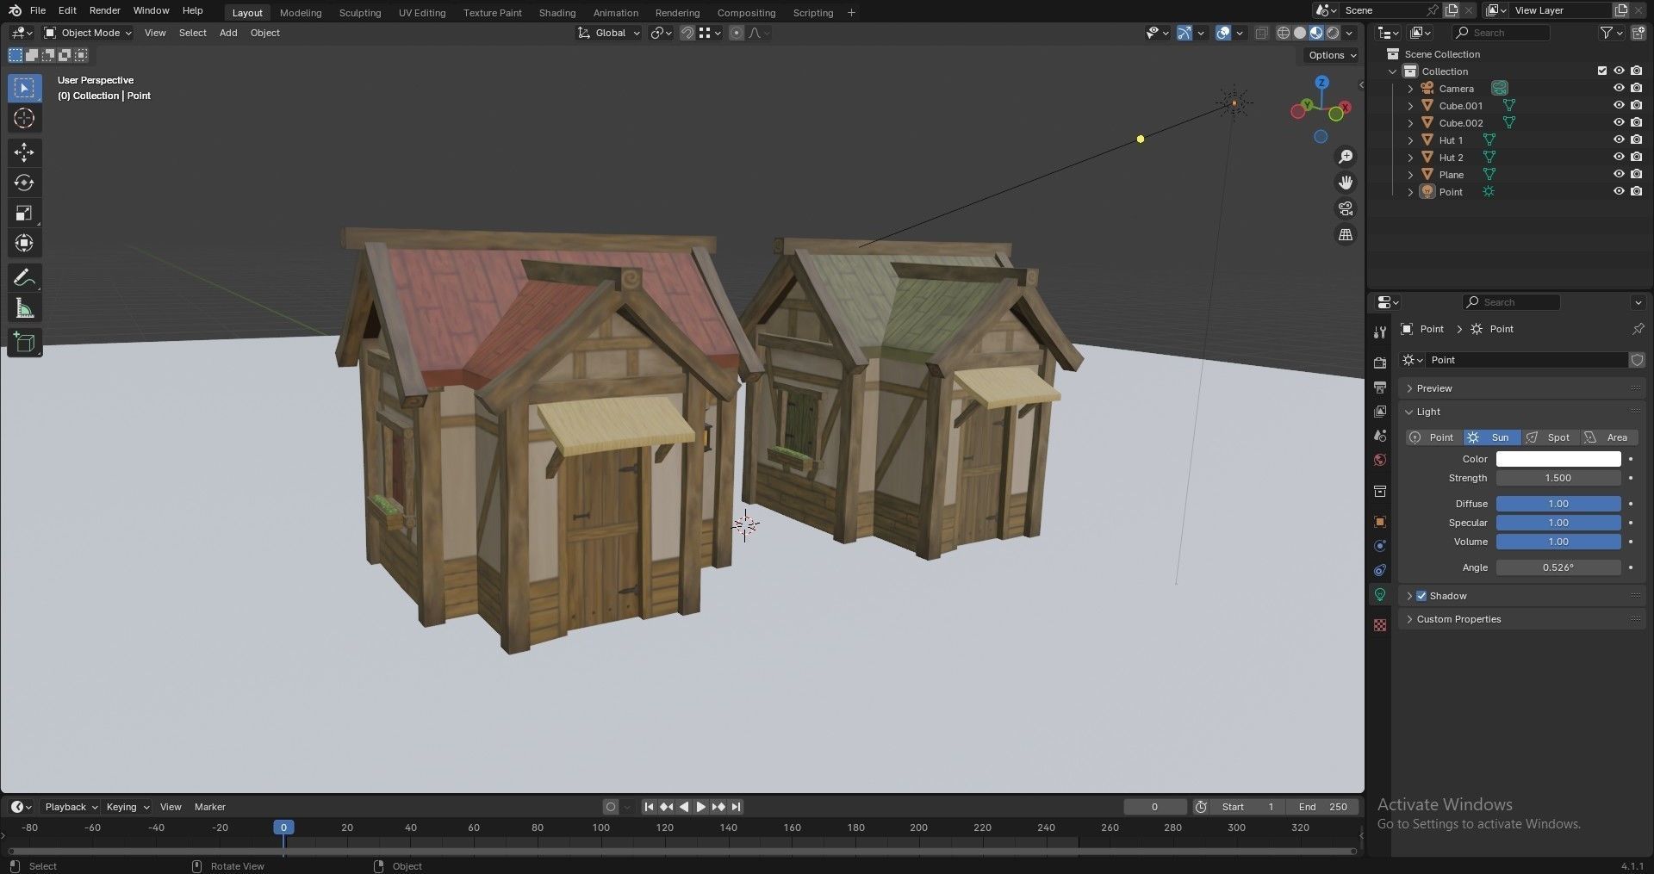
Task: Open the World properties tab
Action: tap(1380, 460)
